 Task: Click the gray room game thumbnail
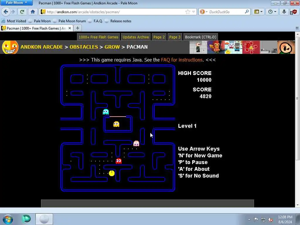coord(269,47)
